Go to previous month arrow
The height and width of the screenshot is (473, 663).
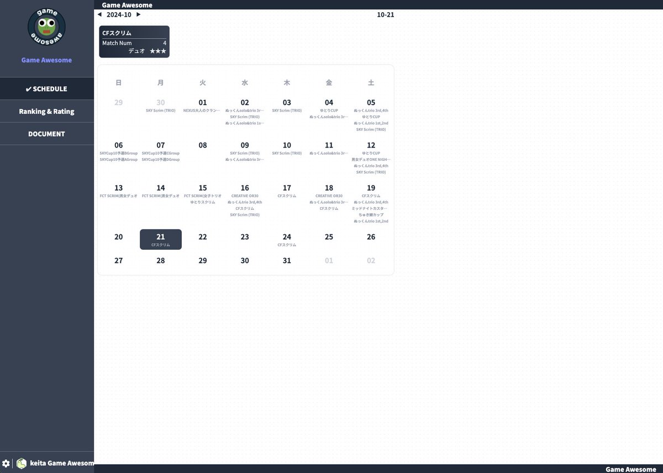(x=99, y=14)
